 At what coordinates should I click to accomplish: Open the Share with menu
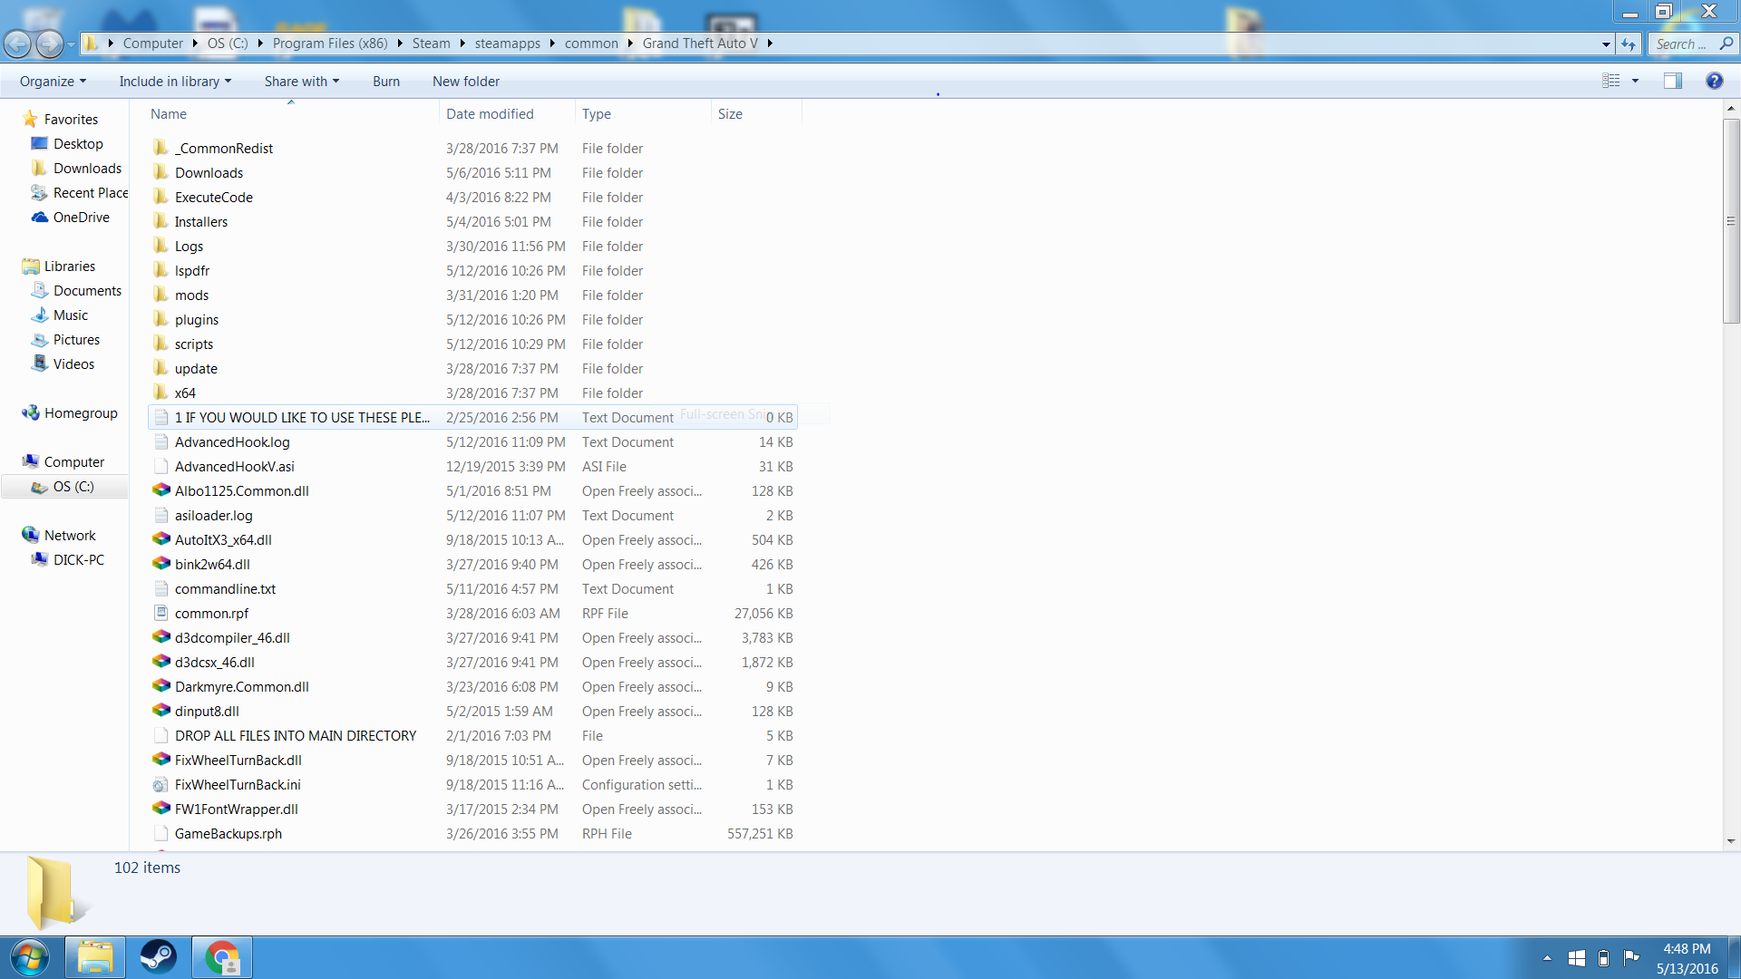click(301, 82)
